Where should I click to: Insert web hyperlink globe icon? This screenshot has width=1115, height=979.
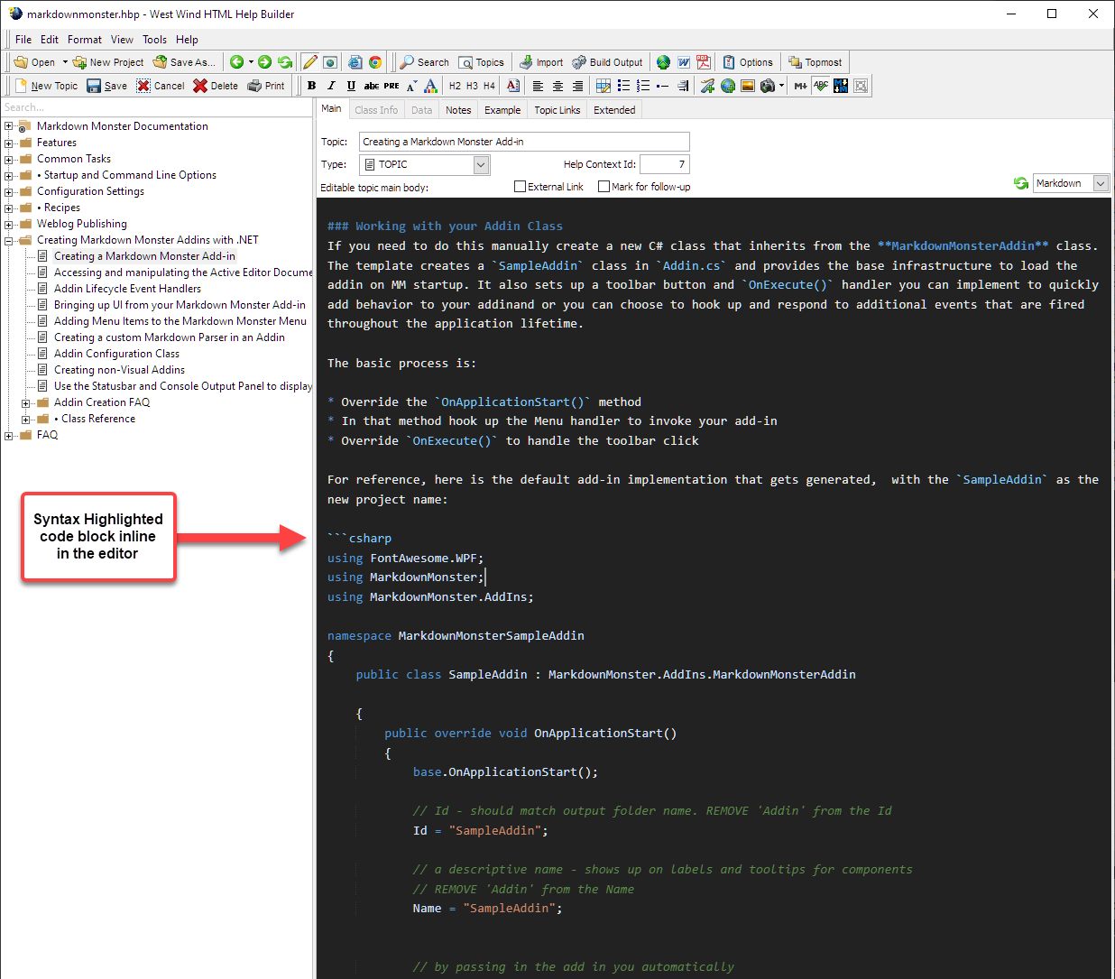coord(728,86)
